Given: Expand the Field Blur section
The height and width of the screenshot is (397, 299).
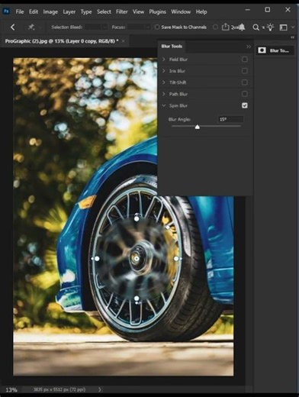Looking at the screenshot, I should pos(164,60).
